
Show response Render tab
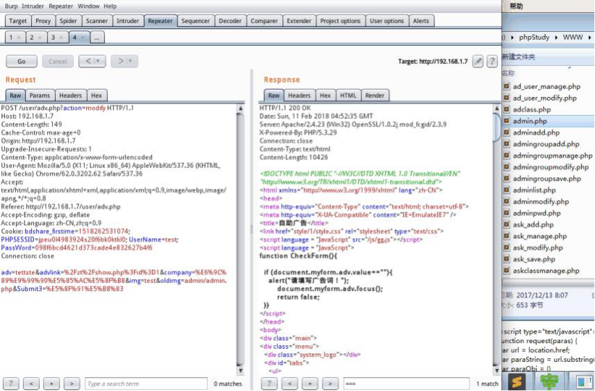(375, 95)
